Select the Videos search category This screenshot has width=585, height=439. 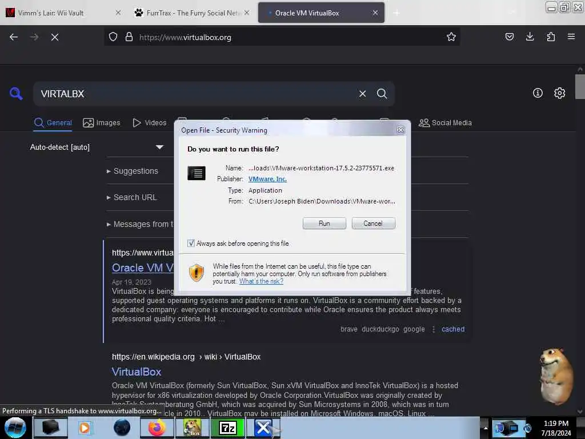(149, 123)
